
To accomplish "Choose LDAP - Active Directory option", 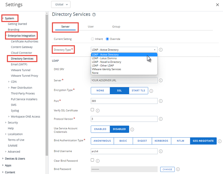I will [124, 55].
